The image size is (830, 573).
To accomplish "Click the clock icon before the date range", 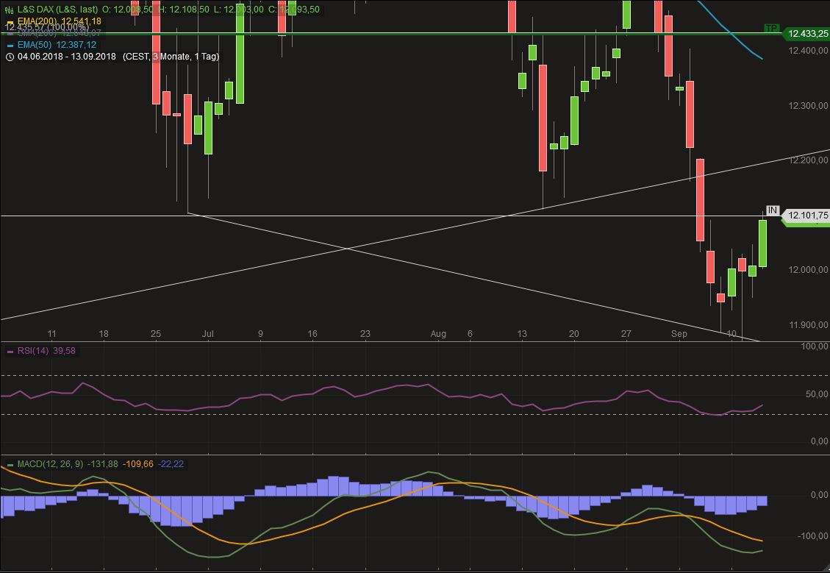I will [x=9, y=56].
